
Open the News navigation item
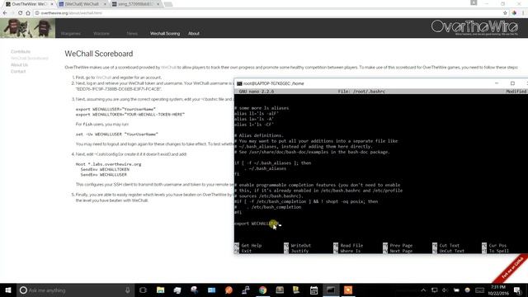coord(132,33)
